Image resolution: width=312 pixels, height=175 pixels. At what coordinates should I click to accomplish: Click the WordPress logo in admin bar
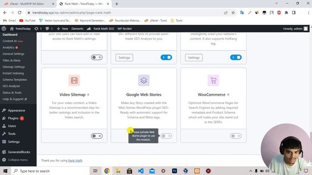[x=4, y=29]
